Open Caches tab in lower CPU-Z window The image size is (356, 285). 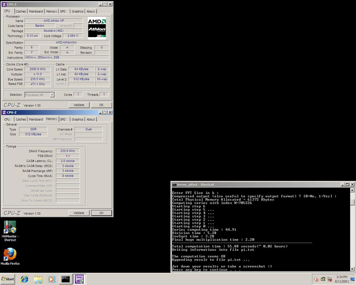21,119
